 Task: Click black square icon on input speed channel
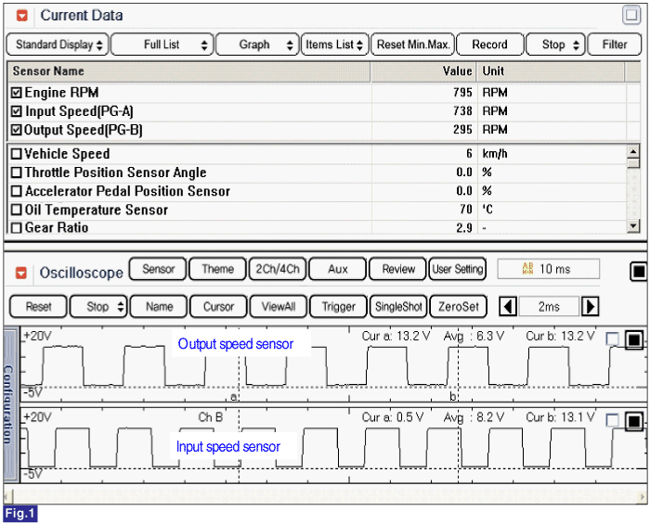(633, 420)
